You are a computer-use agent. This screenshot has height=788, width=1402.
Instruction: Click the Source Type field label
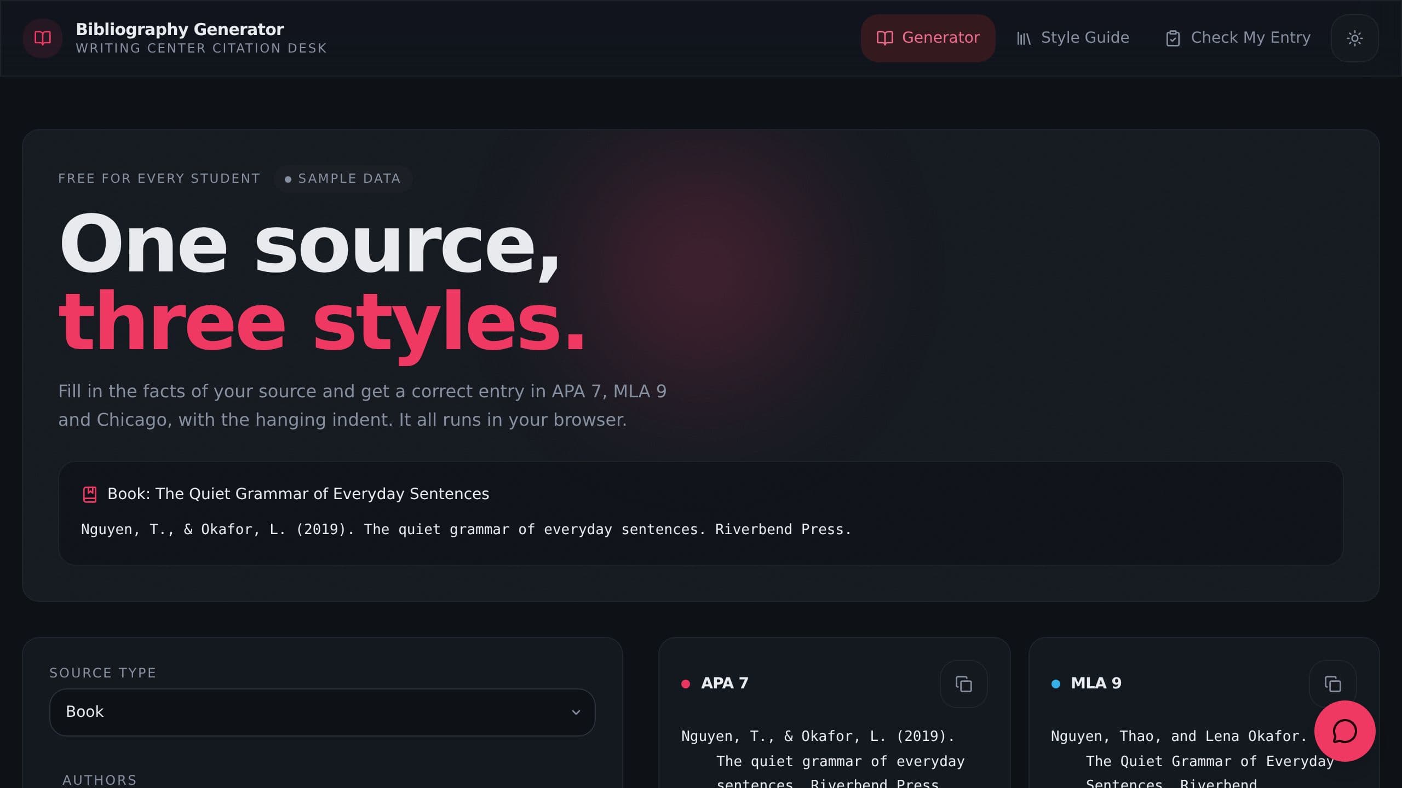coord(103,673)
